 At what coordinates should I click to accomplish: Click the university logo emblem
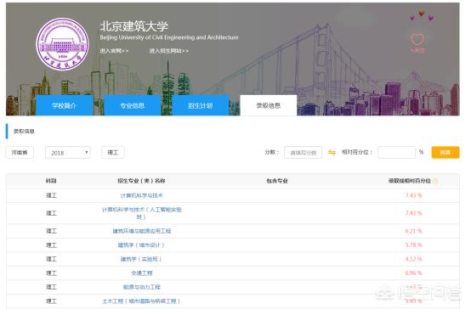click(62, 44)
